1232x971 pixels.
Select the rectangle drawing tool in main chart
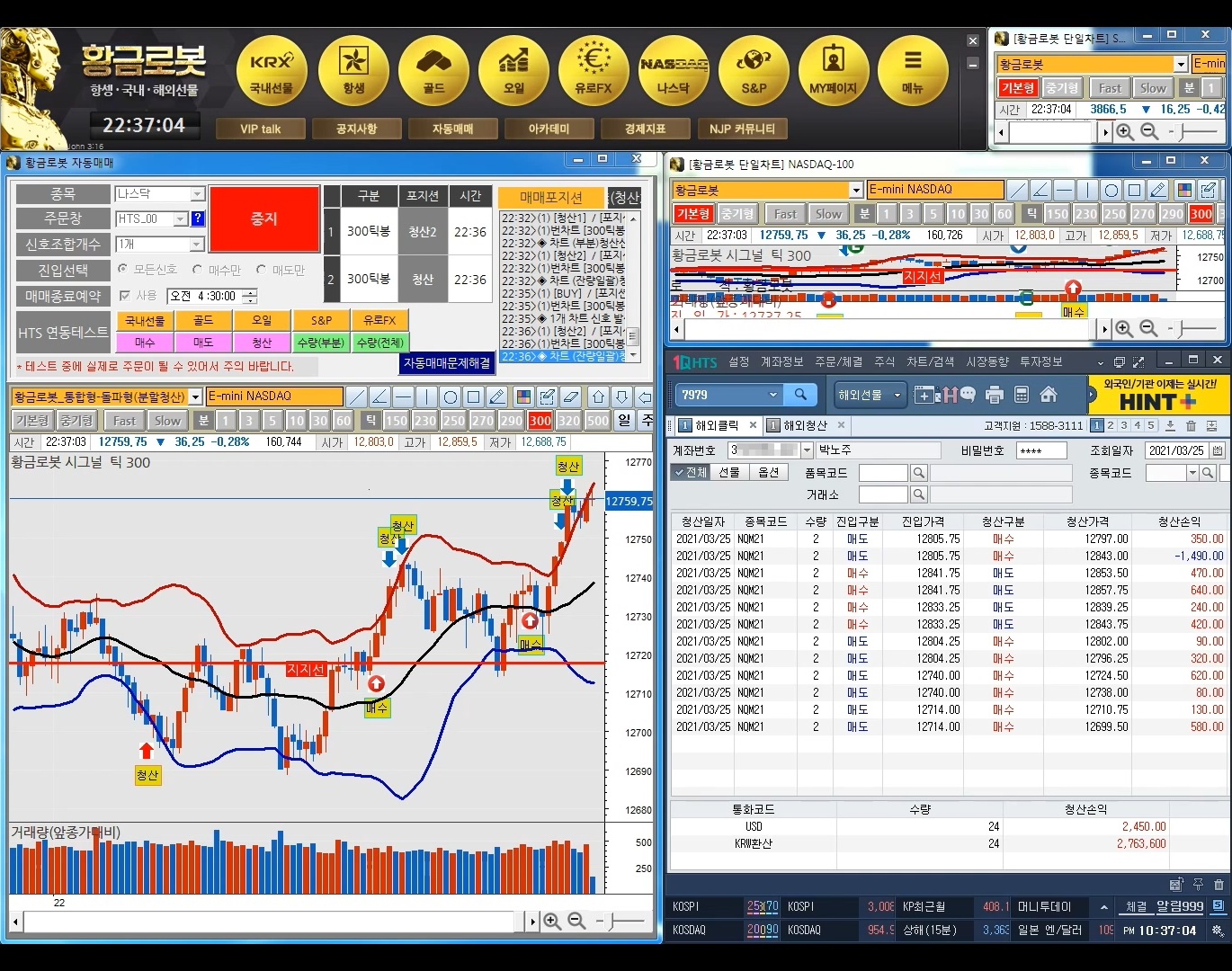pyautogui.click(x=473, y=396)
